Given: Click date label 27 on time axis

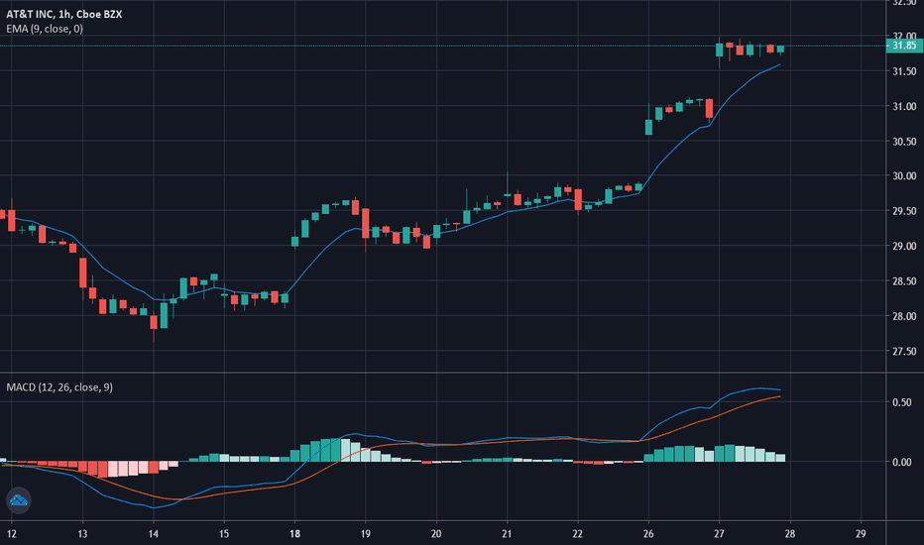Looking at the screenshot, I should (x=719, y=534).
